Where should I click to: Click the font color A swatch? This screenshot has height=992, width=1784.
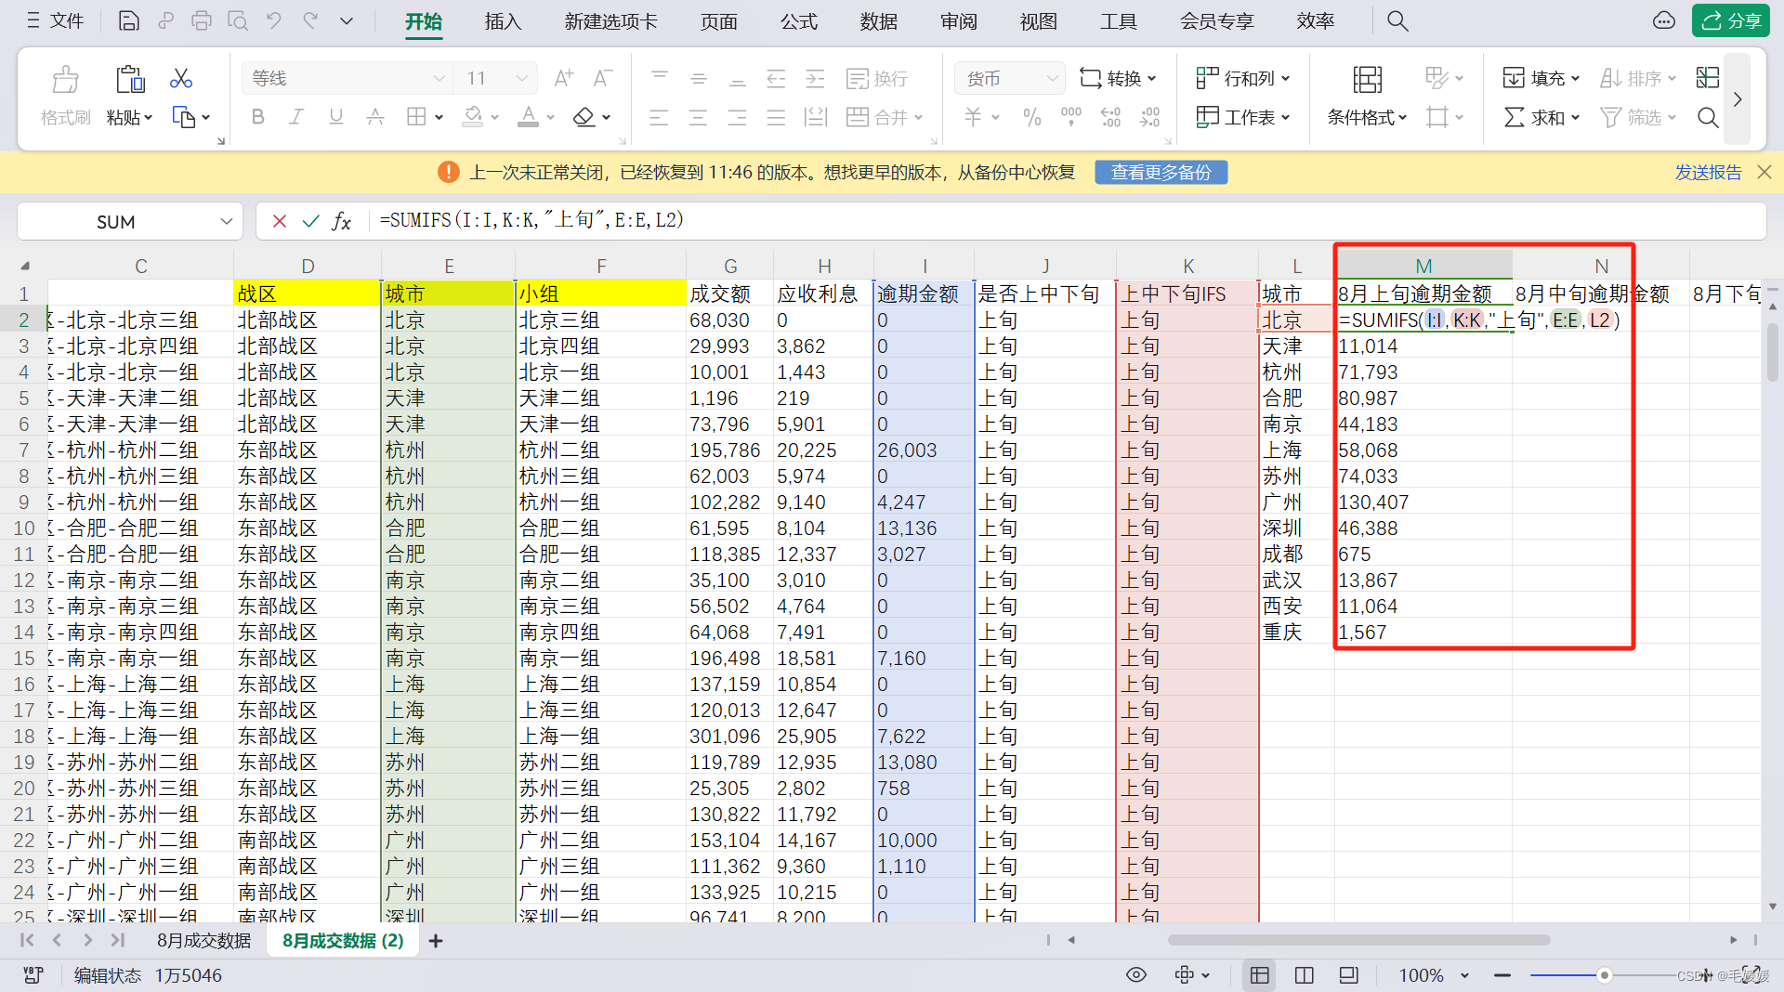click(x=528, y=117)
